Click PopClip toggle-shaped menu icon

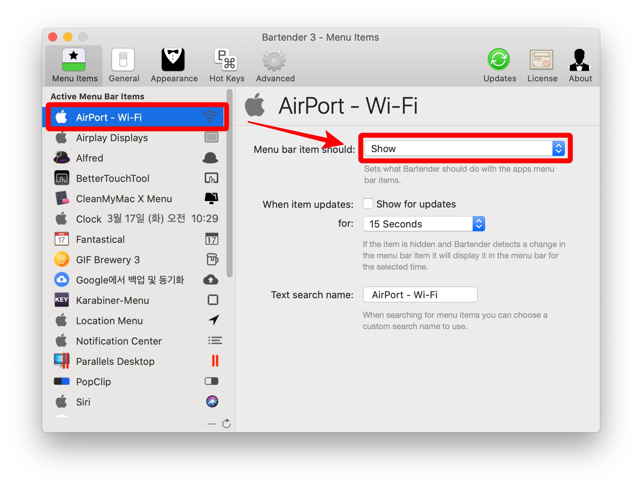tap(211, 381)
